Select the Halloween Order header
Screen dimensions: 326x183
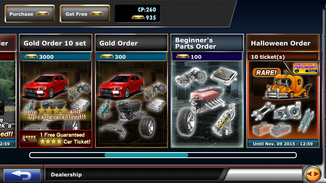click(283, 43)
